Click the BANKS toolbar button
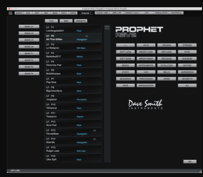203x177 pixels. point(19,13)
